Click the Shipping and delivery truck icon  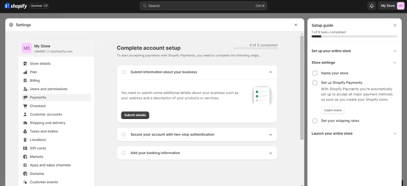tap(25, 123)
